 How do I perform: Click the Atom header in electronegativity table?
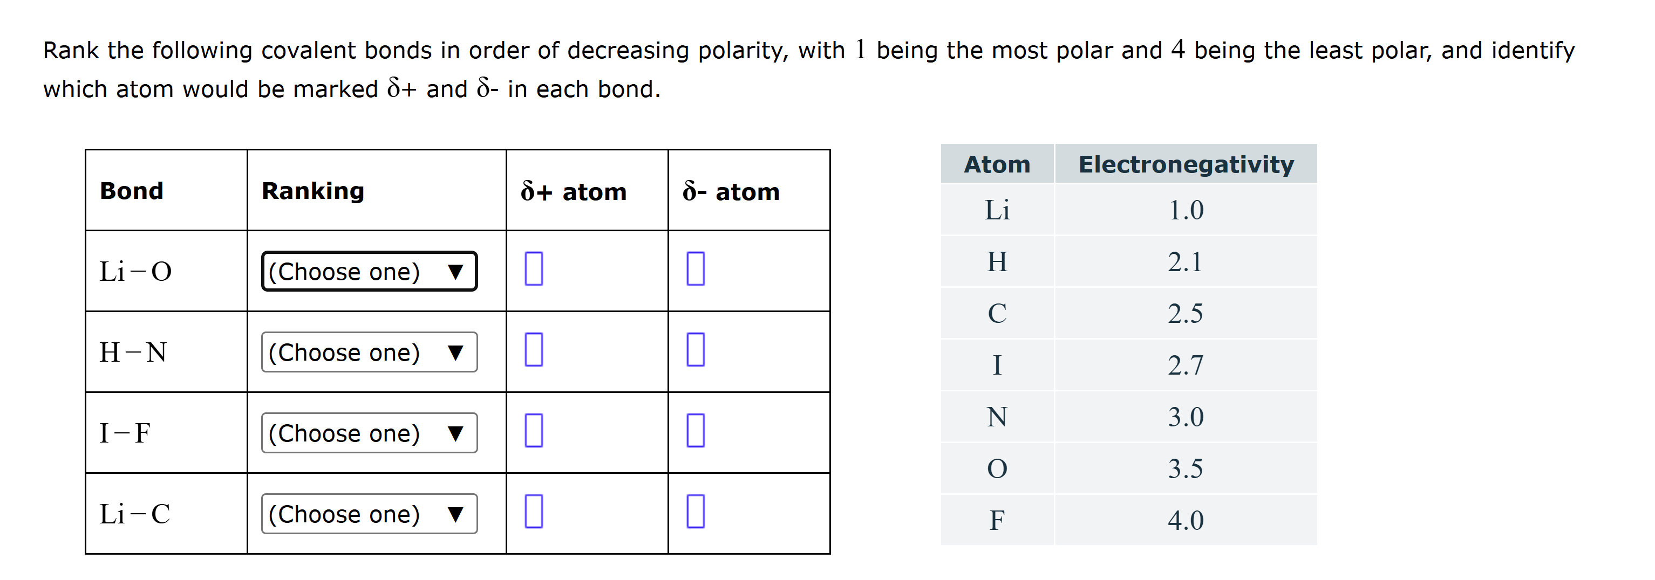[997, 164]
